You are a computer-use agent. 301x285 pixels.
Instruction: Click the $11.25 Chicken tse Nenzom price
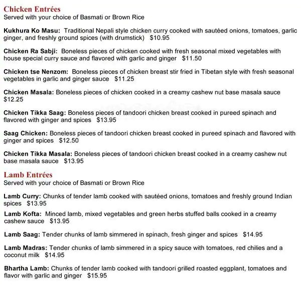tap(124, 79)
